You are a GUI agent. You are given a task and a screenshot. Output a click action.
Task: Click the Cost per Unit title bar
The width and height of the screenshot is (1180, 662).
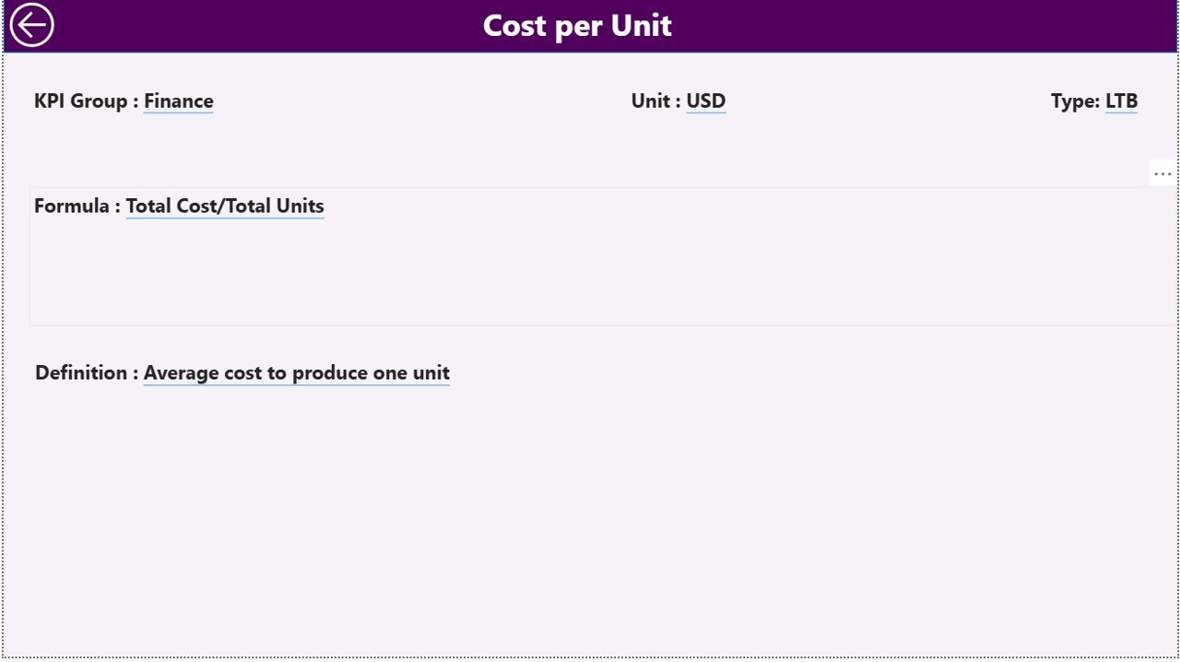577,25
